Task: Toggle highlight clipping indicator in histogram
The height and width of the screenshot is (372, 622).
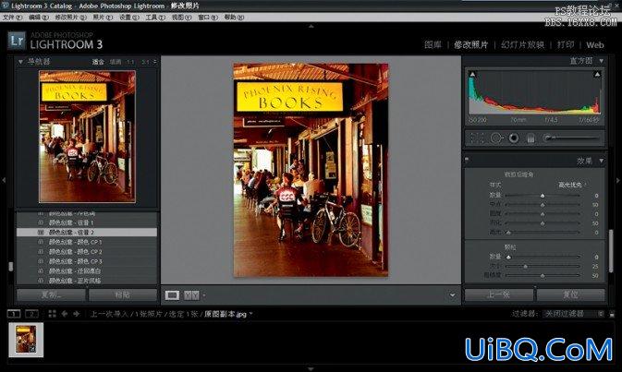Action: click(597, 74)
